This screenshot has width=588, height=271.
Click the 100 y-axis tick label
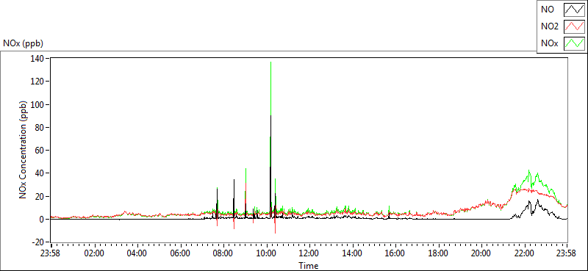[x=38, y=104]
